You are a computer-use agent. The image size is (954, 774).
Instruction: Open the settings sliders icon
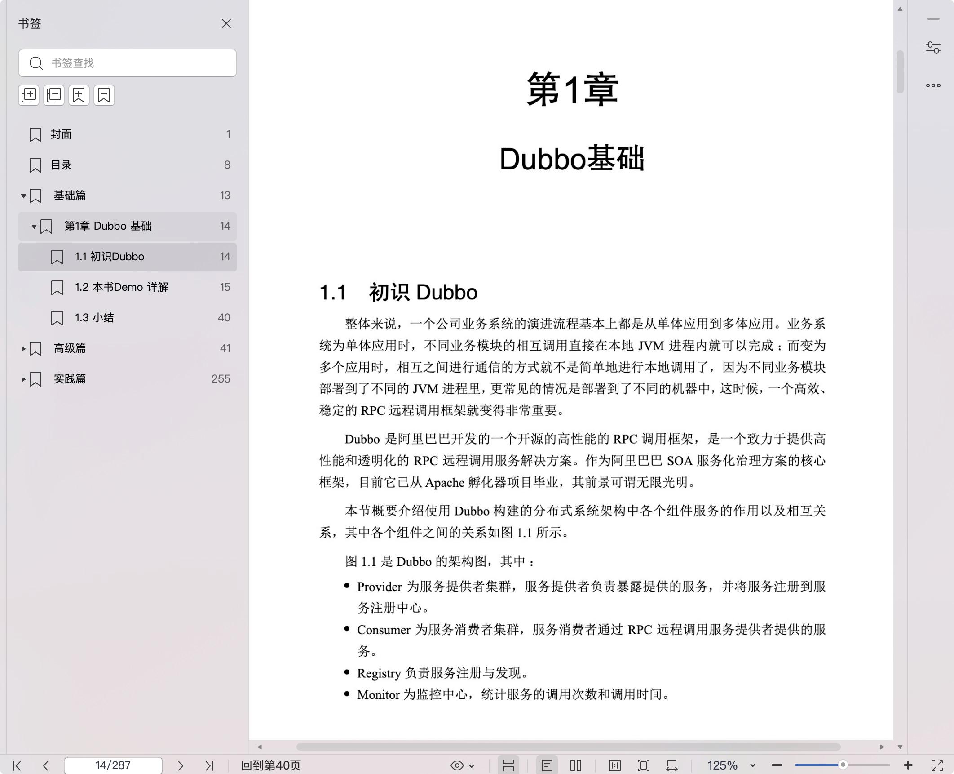point(933,48)
